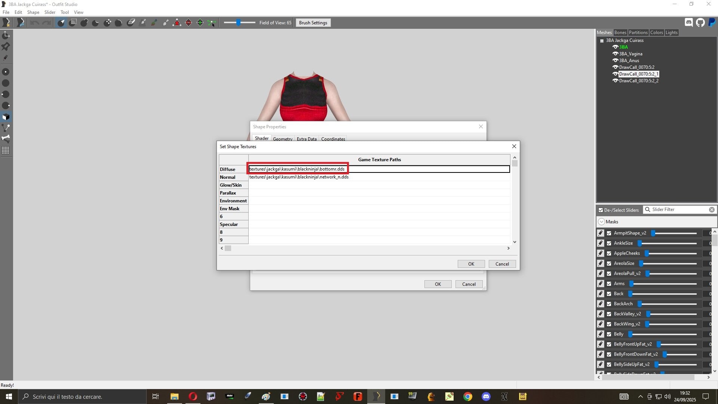Select the Move brush tool
The image size is (718, 404).
[107, 23]
